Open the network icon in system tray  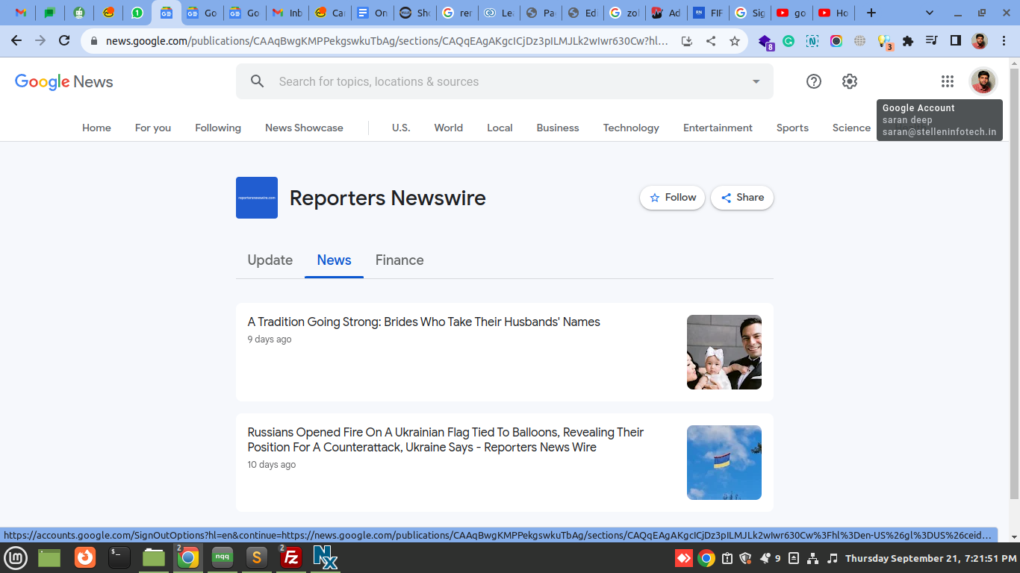click(813, 558)
